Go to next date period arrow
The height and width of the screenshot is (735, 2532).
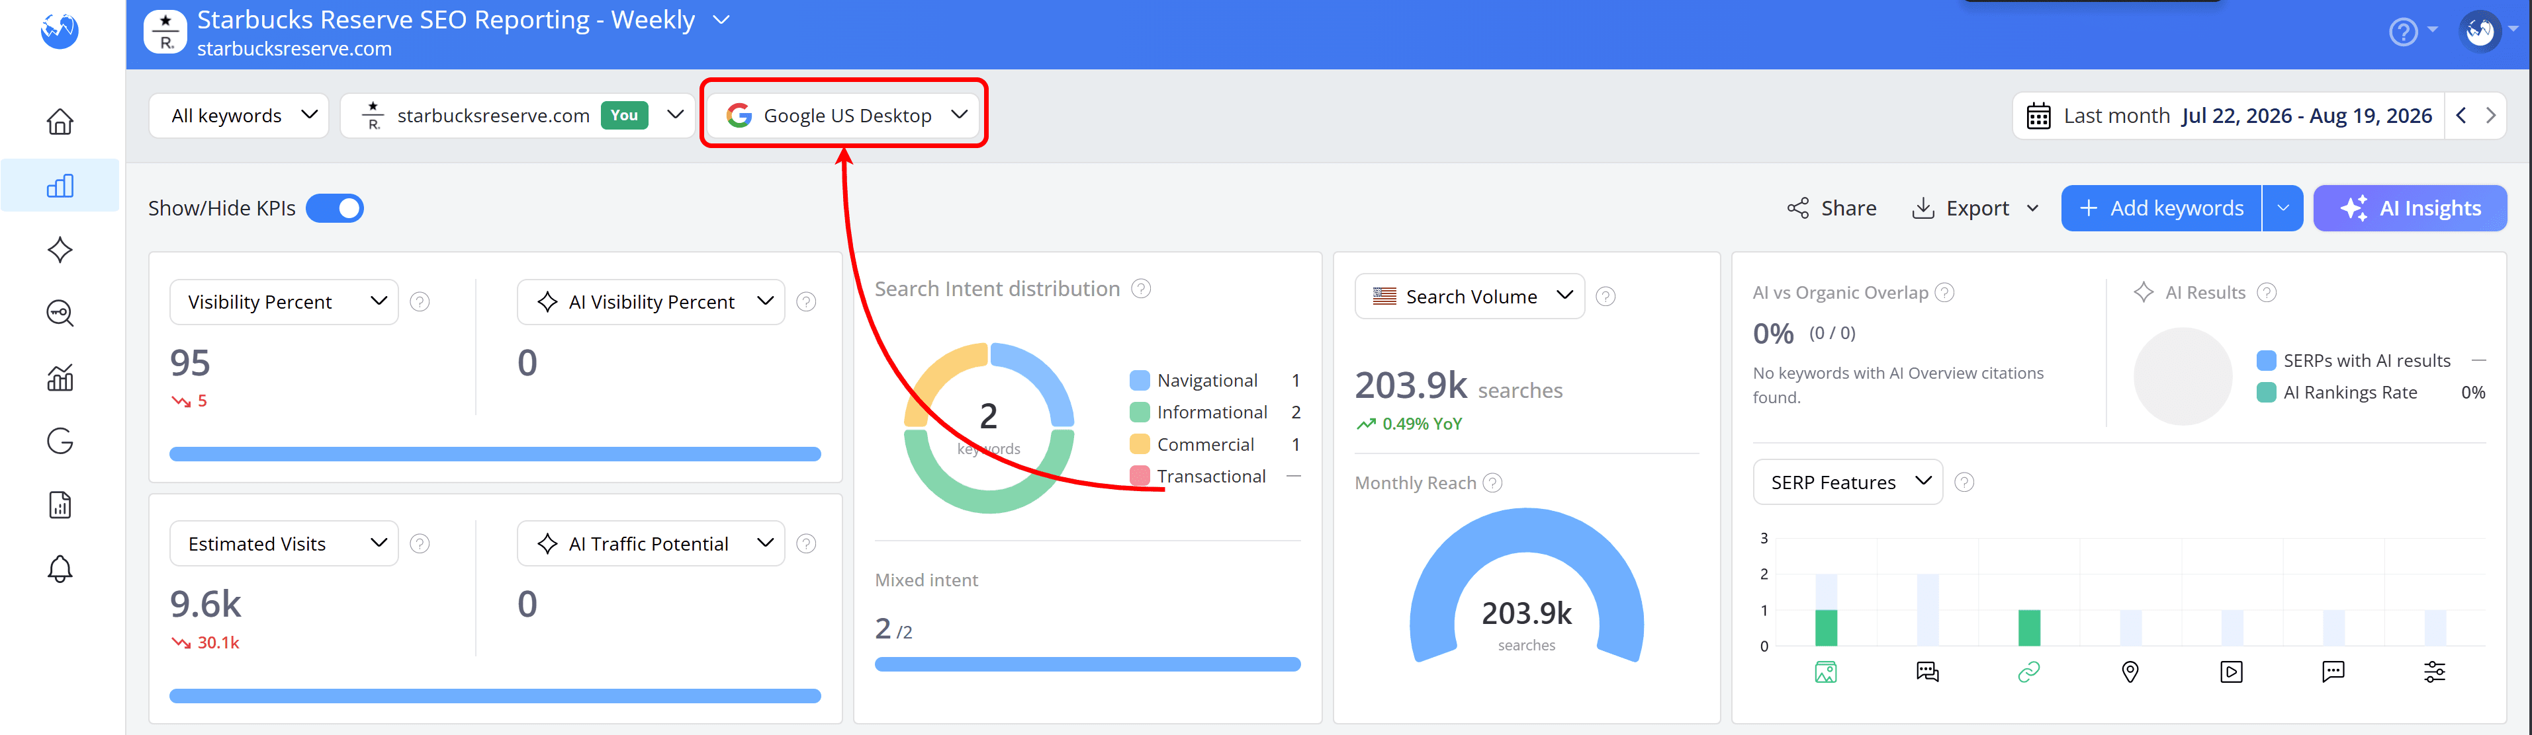pos(2491,115)
